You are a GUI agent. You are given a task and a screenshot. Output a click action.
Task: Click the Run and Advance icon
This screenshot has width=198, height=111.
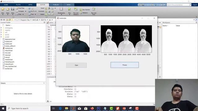tap(76, 9)
